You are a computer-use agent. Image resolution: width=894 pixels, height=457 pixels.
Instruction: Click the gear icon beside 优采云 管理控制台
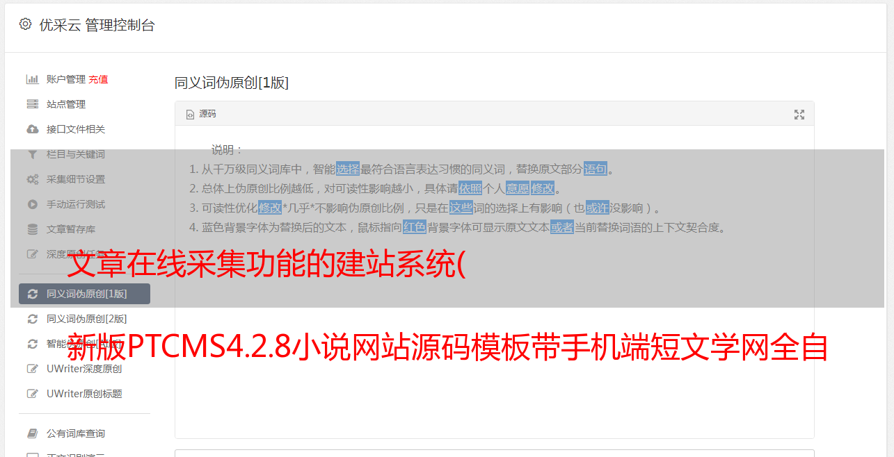click(x=25, y=24)
